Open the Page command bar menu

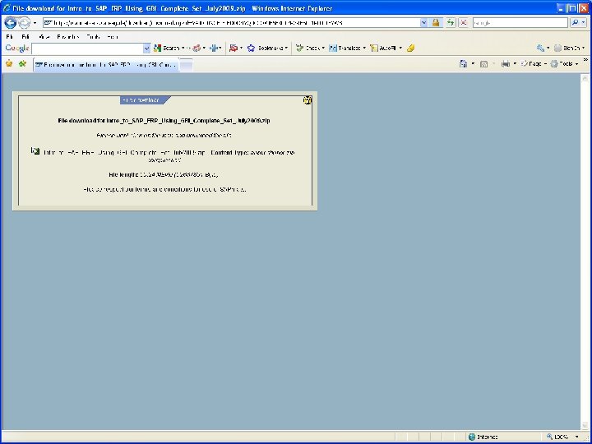click(534, 64)
